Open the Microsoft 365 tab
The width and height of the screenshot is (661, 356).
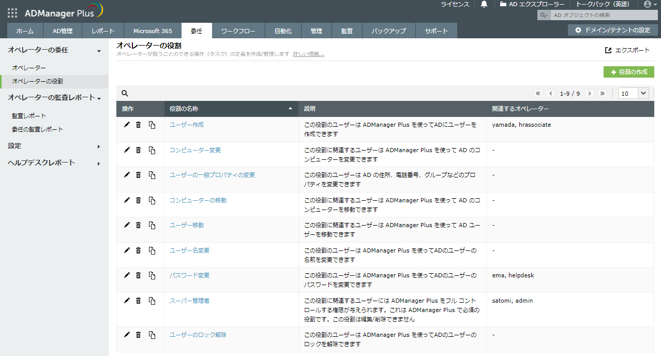(x=153, y=31)
